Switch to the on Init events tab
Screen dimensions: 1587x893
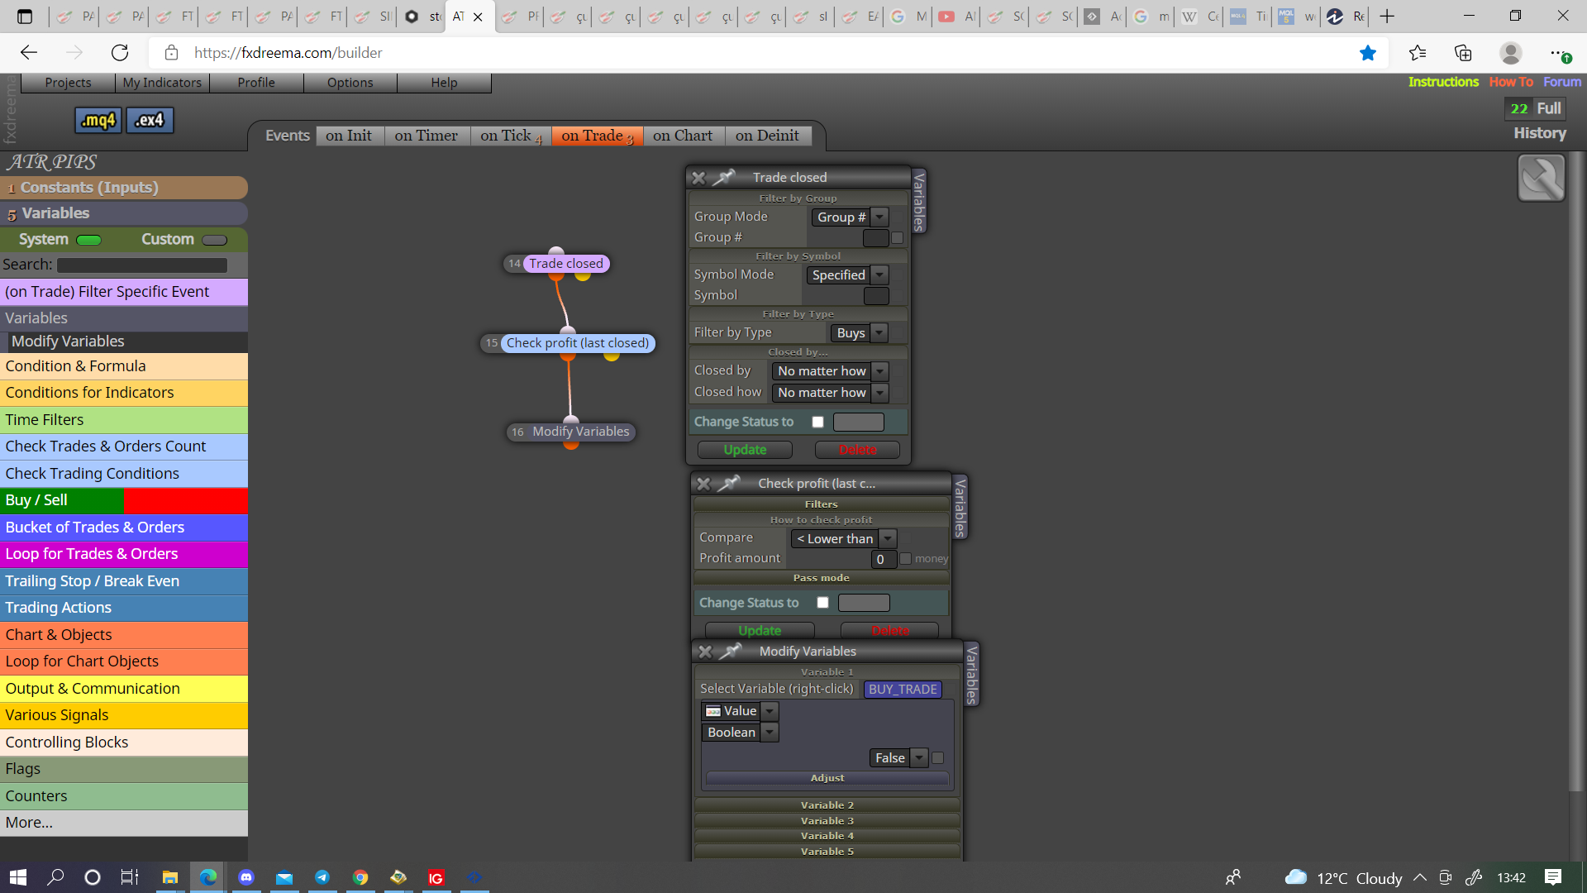(x=349, y=136)
